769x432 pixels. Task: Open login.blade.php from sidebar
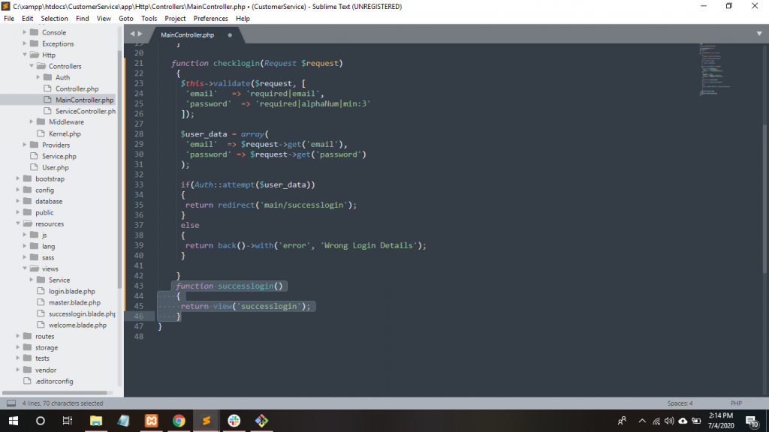pyautogui.click(x=71, y=291)
